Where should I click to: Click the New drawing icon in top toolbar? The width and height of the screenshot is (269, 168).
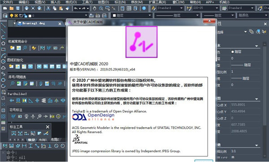tap(5, 8)
